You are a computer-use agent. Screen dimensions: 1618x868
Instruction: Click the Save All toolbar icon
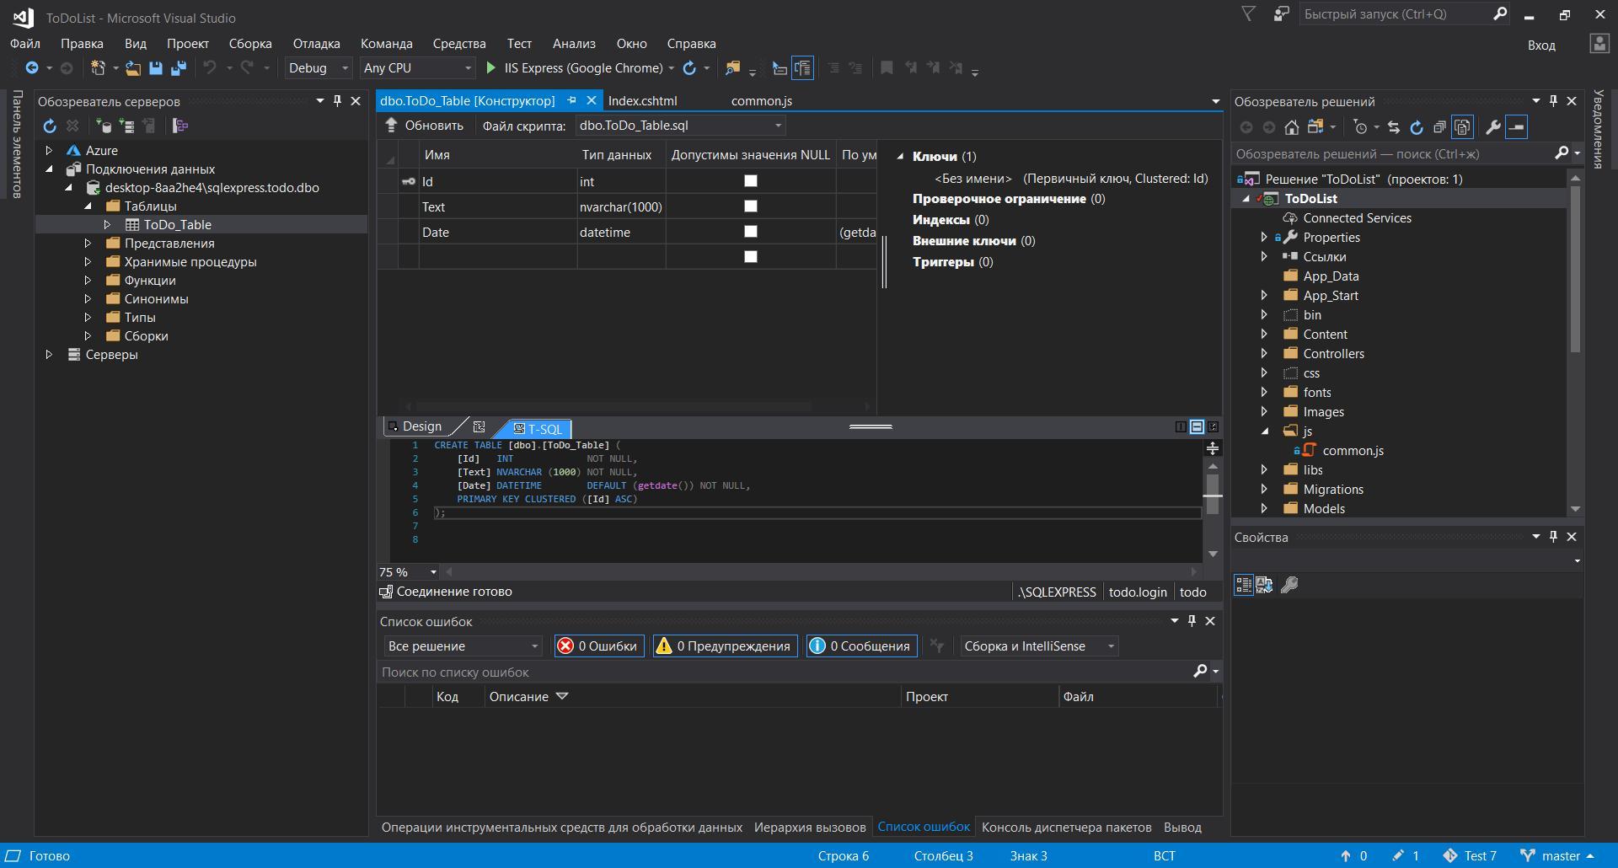pyautogui.click(x=178, y=68)
